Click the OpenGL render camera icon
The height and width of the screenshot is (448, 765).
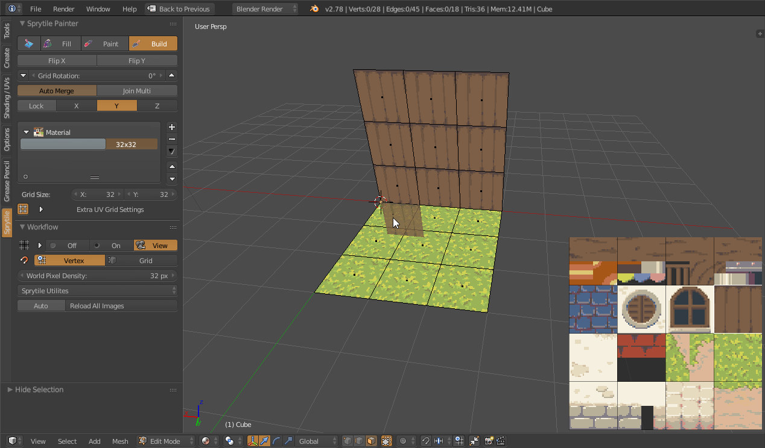tap(489, 441)
